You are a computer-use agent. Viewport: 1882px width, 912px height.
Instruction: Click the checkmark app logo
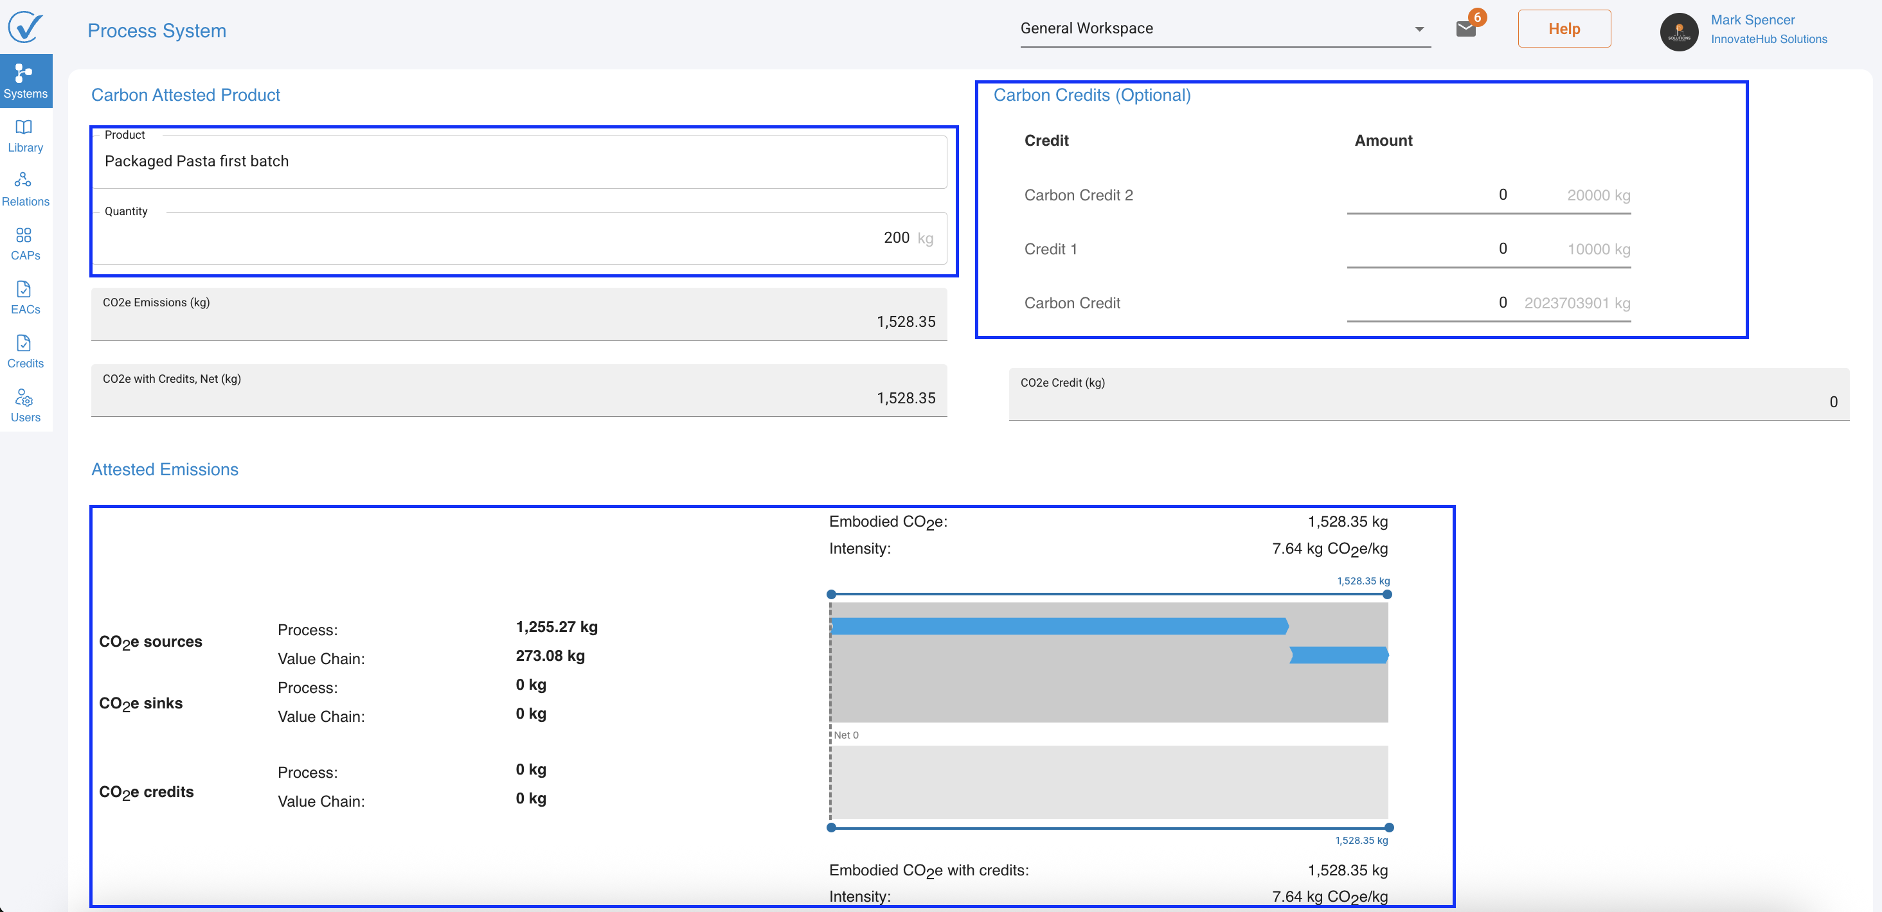click(26, 28)
